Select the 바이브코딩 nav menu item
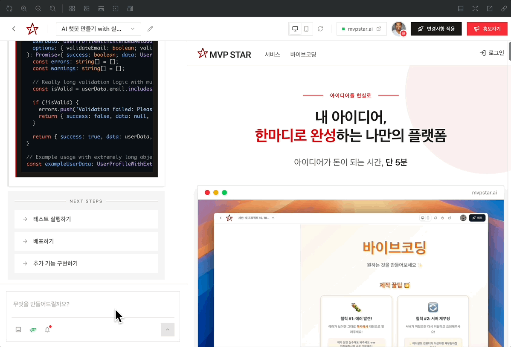The width and height of the screenshot is (511, 347). [303, 54]
